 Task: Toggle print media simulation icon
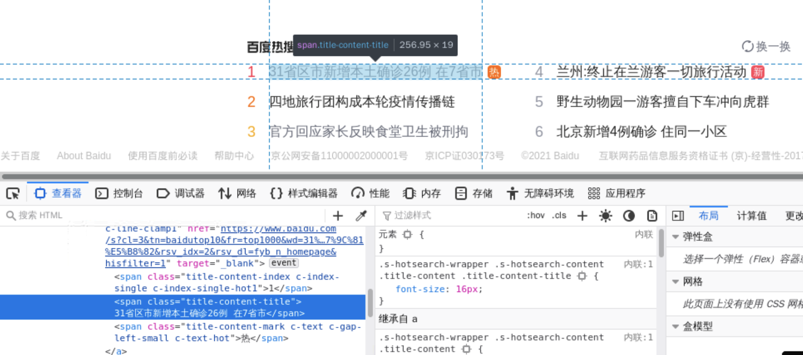click(x=652, y=215)
